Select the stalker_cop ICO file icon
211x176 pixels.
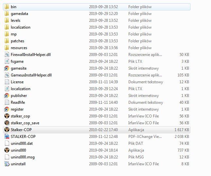(x=7, y=116)
